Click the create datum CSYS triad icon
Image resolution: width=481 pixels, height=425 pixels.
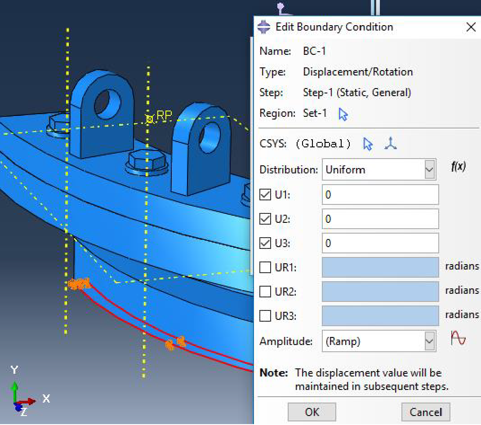click(390, 143)
